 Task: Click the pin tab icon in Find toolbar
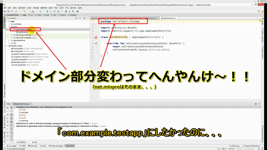click(x=8, y=115)
